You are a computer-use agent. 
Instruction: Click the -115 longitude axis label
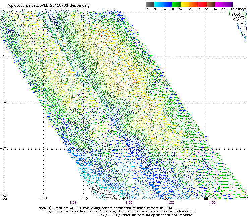tap(43, 199)
